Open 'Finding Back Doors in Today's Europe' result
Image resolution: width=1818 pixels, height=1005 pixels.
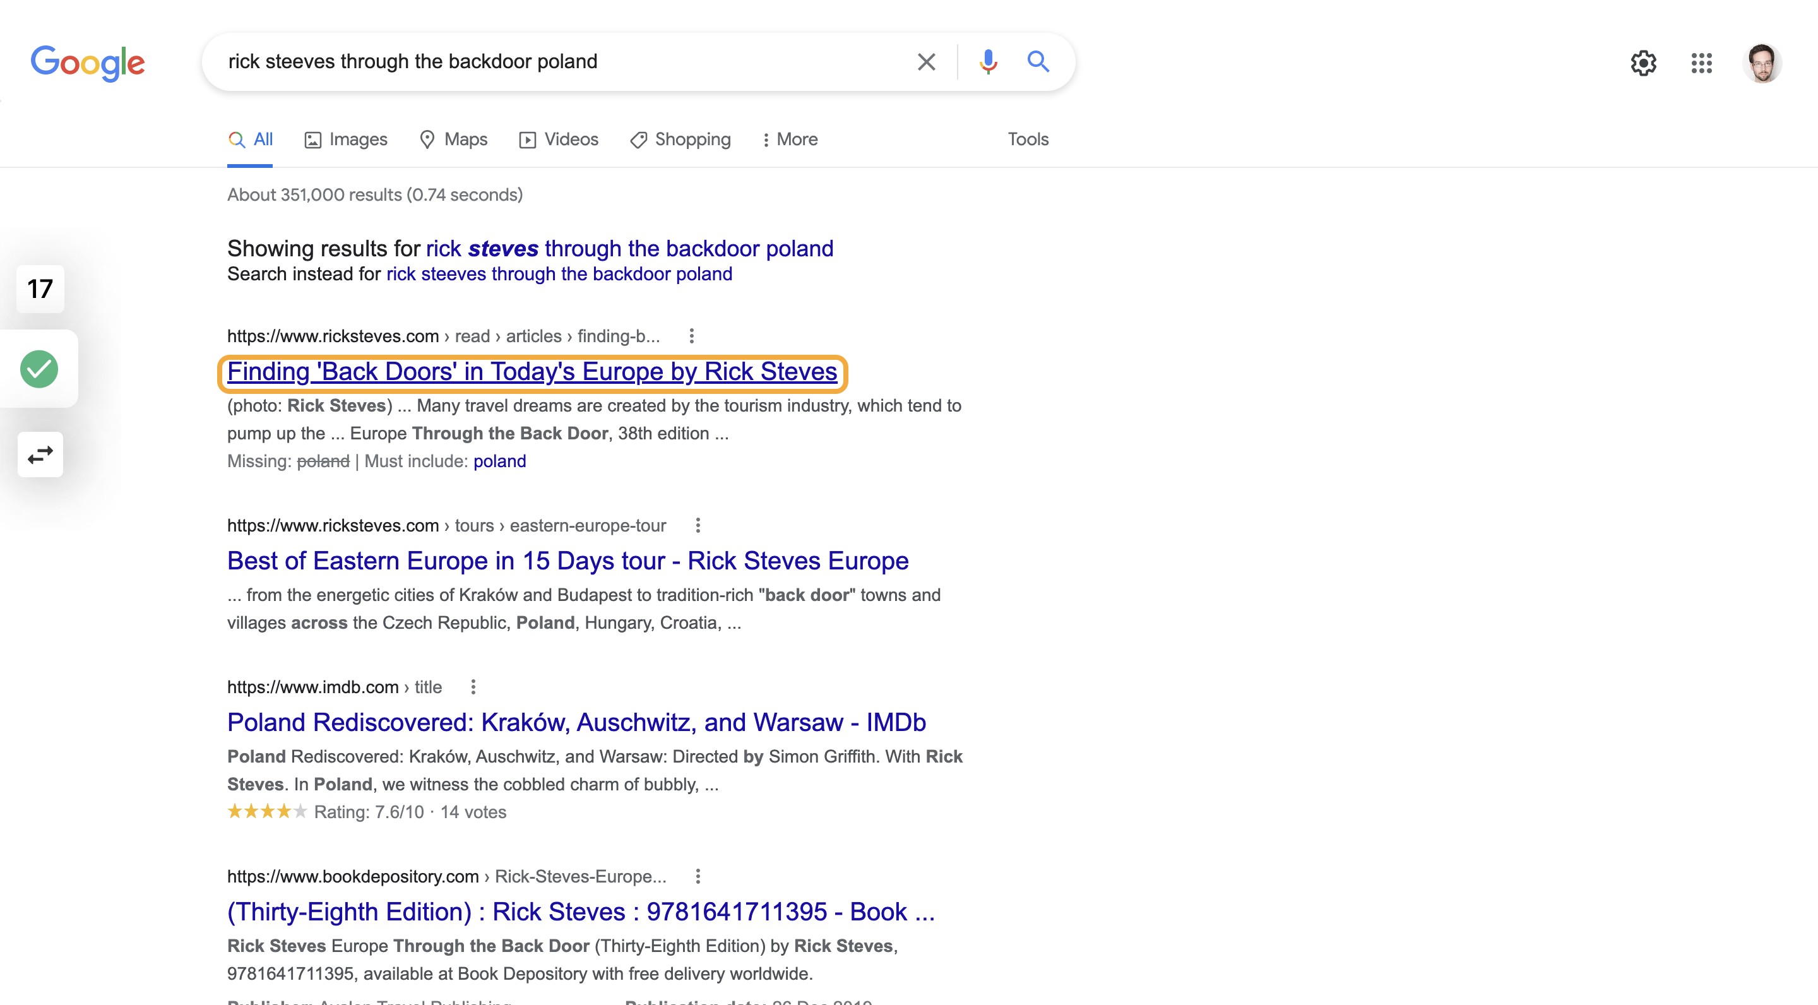(532, 372)
